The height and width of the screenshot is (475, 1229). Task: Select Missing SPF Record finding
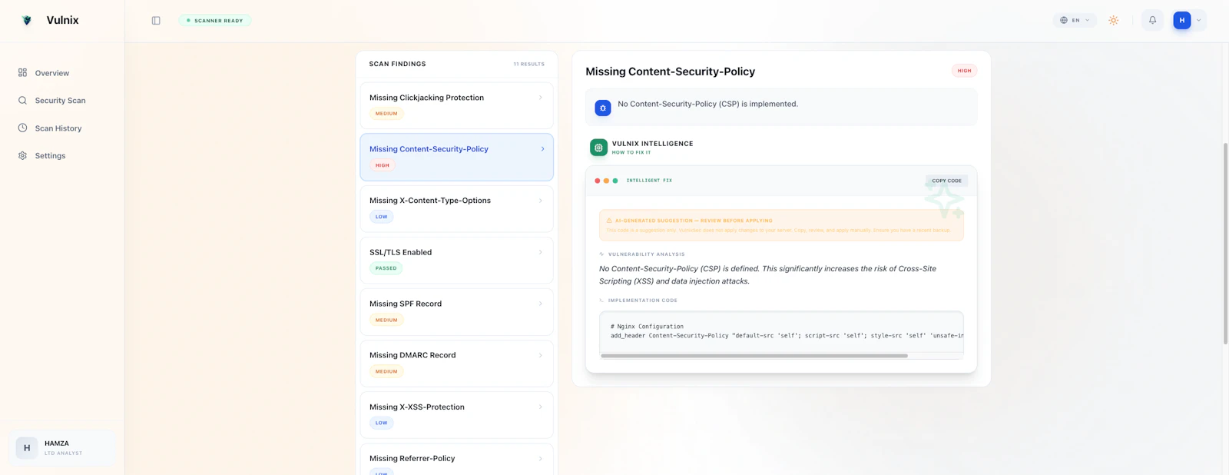click(456, 311)
